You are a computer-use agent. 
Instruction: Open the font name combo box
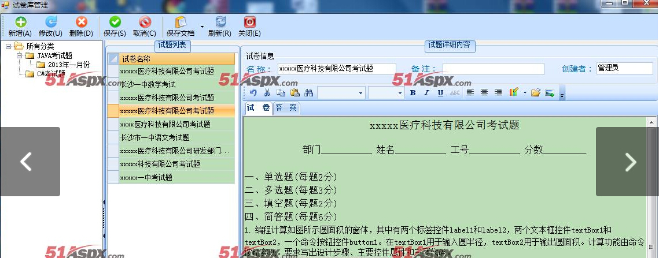341,93
